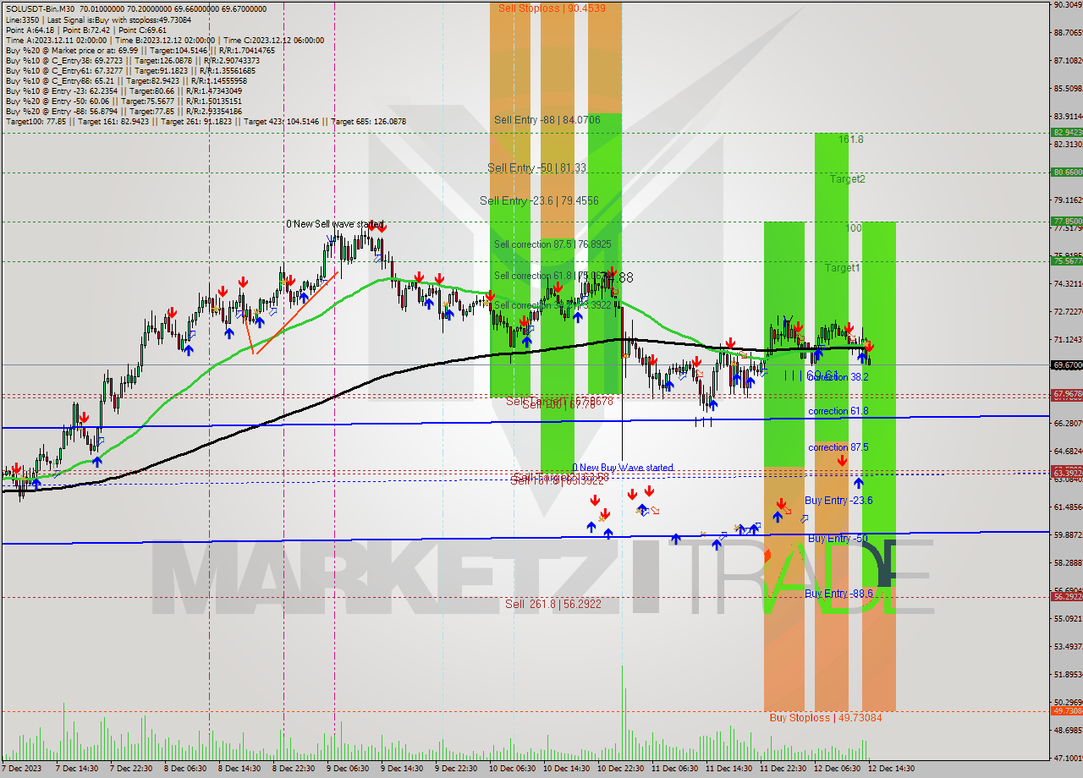The height and width of the screenshot is (778, 1083).
Task: Click the green 82.9423 price tag
Action: (1067, 133)
